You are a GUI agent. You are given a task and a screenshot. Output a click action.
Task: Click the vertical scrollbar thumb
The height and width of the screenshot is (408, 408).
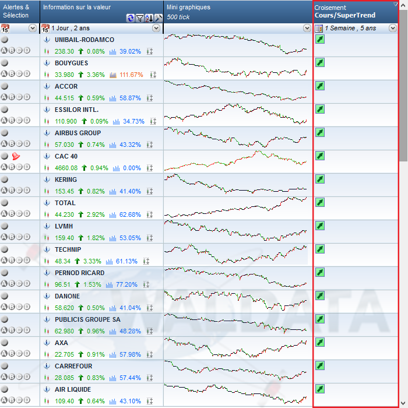403,86
